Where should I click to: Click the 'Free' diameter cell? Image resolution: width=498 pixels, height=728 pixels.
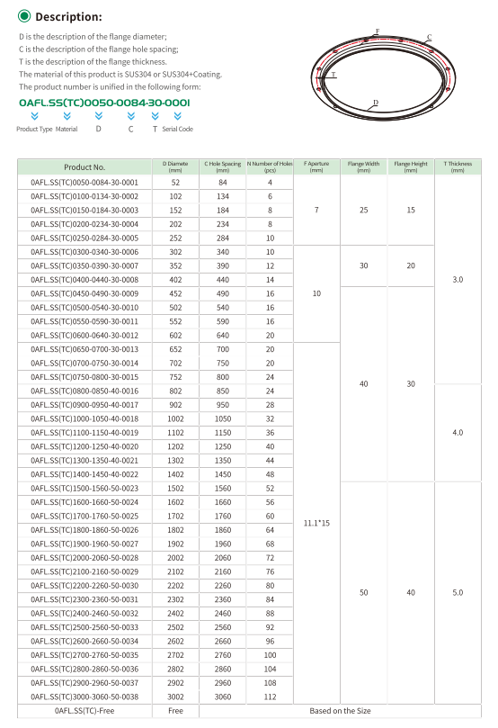click(175, 711)
